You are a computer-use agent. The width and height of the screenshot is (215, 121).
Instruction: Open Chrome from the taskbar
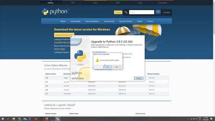[x=19, y=119]
